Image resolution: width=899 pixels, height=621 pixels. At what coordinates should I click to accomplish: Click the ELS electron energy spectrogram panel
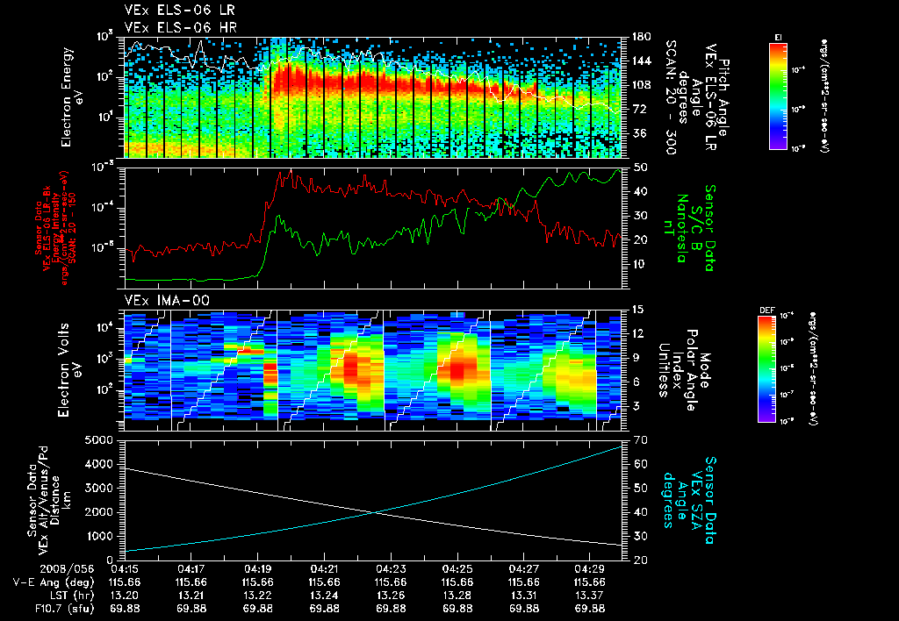tap(372, 97)
